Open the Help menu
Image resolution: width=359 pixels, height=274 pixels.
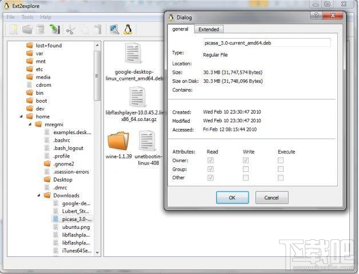(x=46, y=17)
